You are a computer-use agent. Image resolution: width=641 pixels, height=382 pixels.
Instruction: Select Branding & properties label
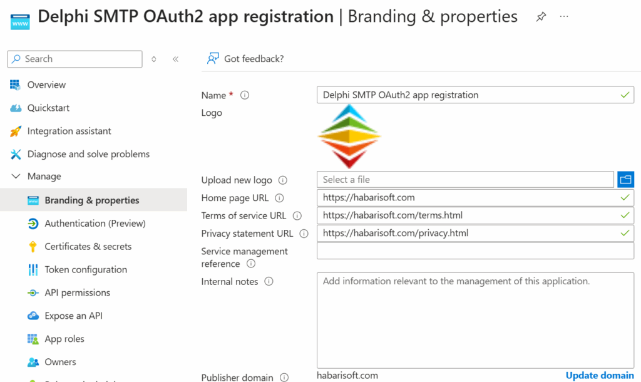click(x=92, y=200)
